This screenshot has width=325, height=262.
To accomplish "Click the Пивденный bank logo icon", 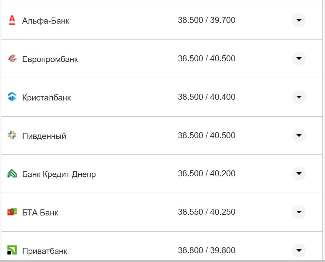I will click(12, 136).
